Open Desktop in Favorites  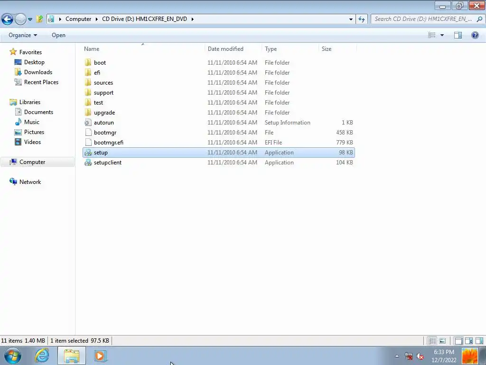34,62
